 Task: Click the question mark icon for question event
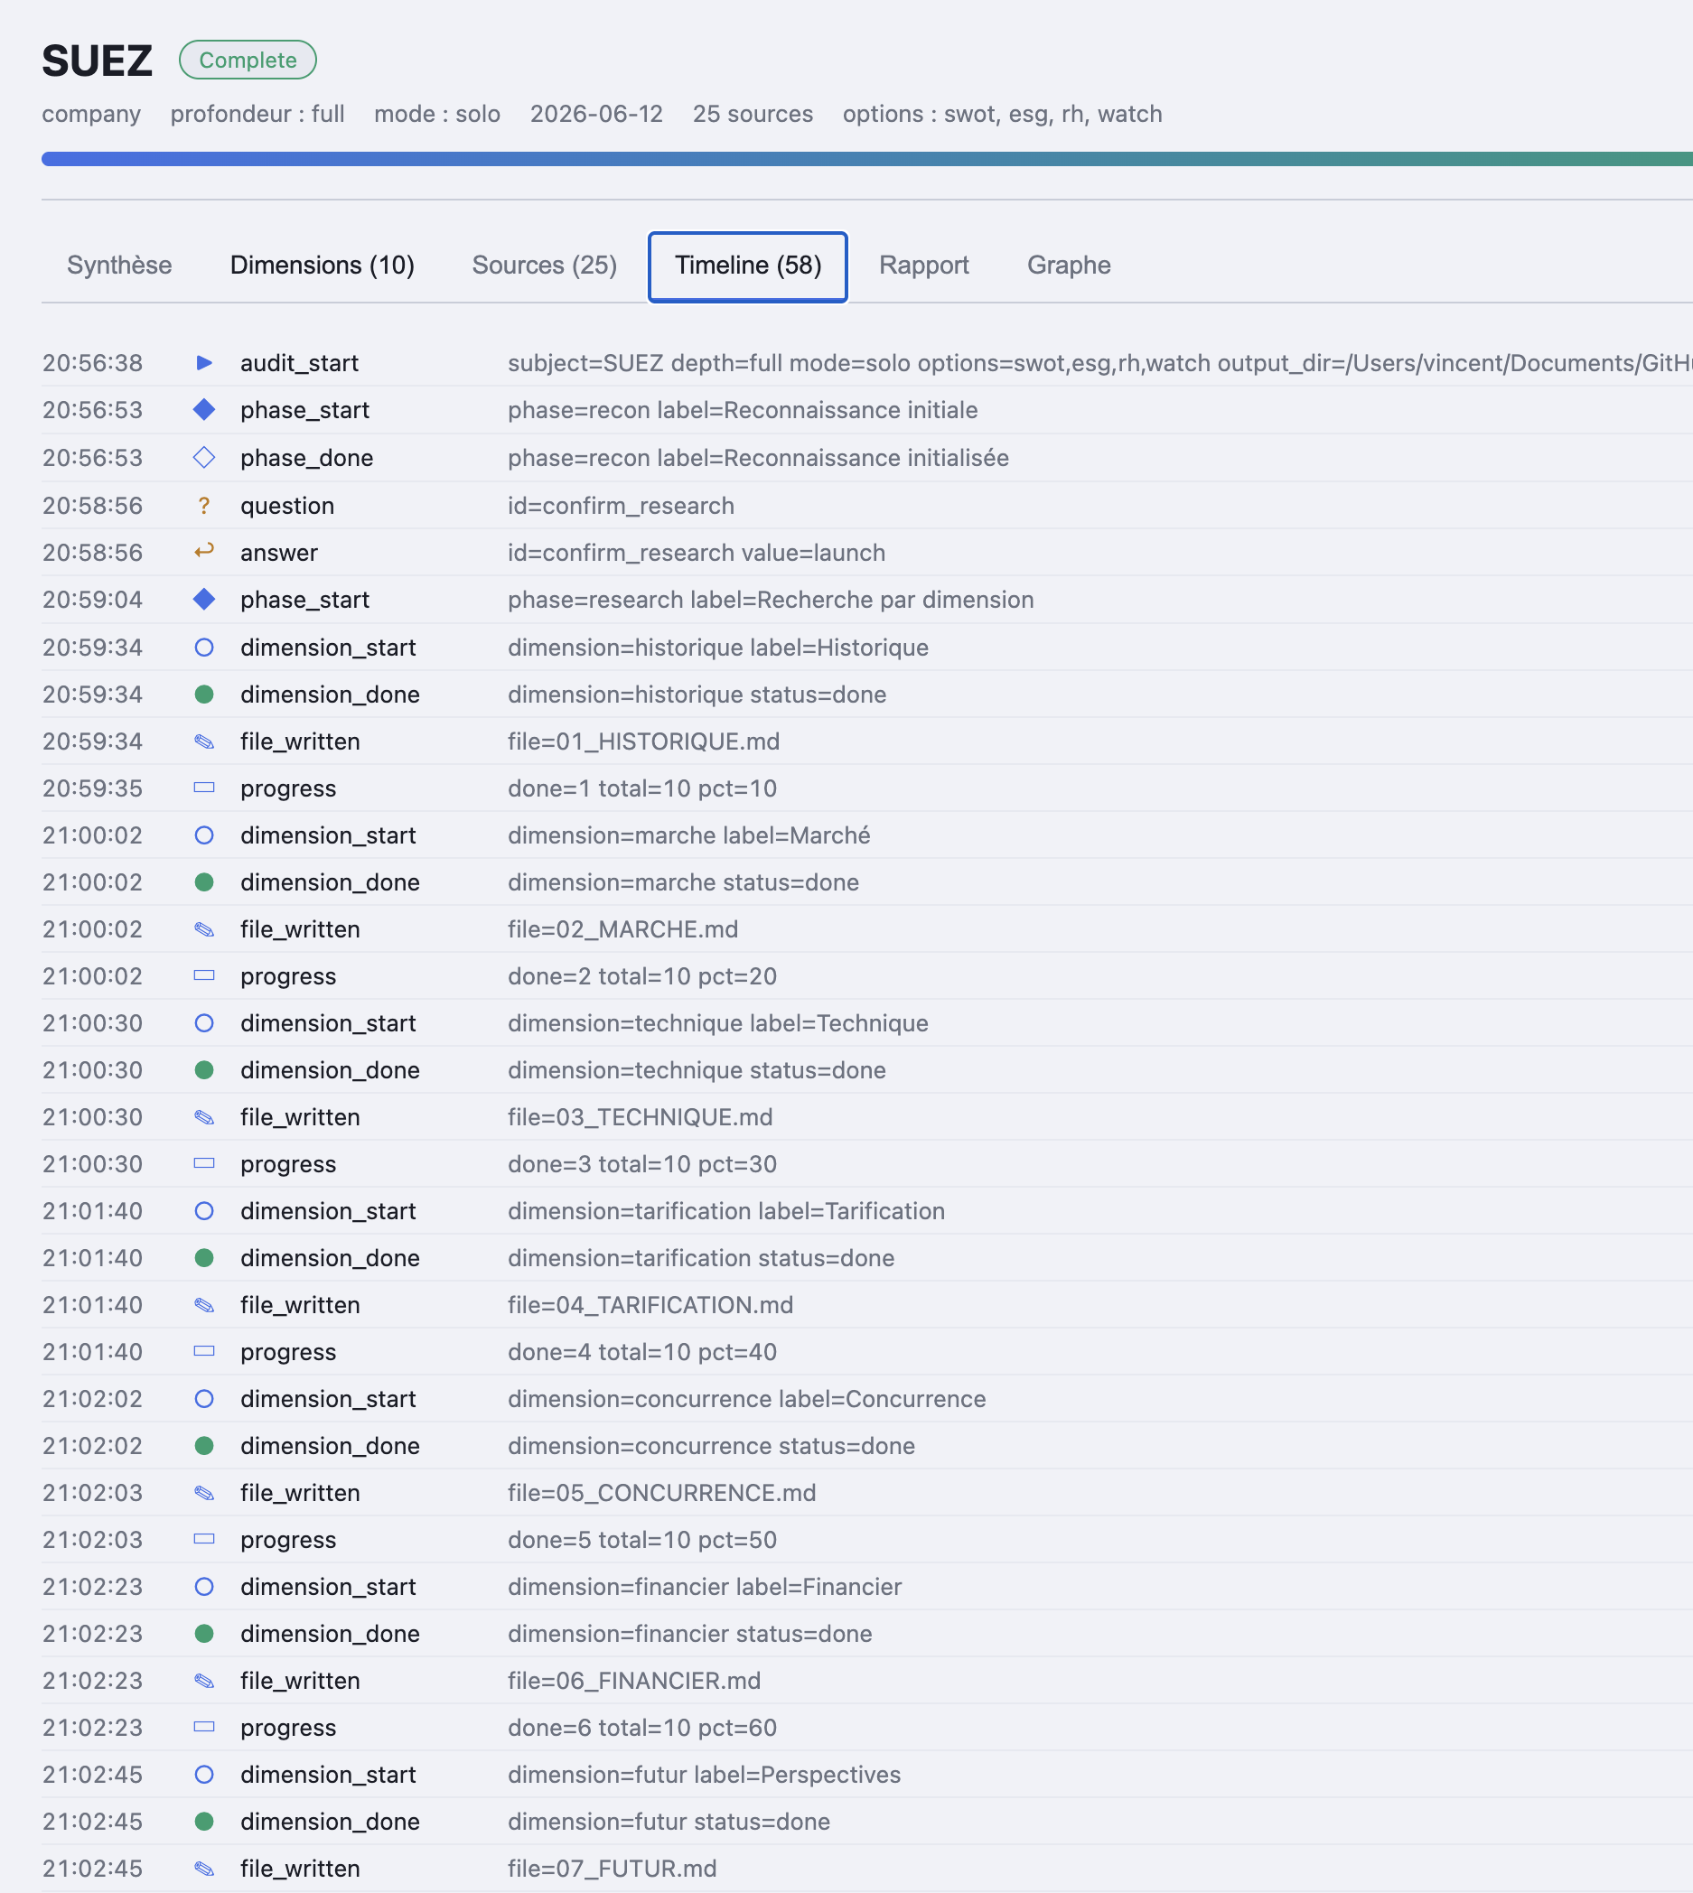point(205,506)
